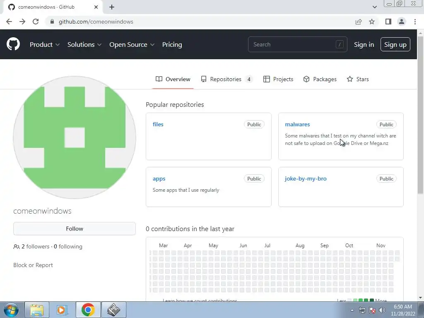Reload the page with refresh icon
Viewport: 424px width, 318px height.
click(36, 22)
